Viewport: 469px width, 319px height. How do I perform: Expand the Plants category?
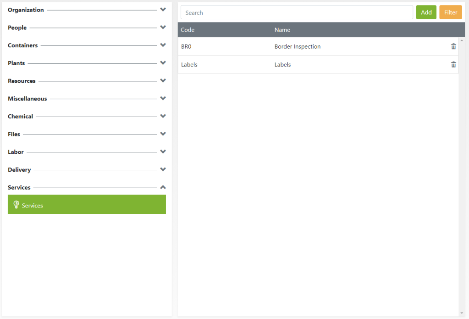coord(163,63)
